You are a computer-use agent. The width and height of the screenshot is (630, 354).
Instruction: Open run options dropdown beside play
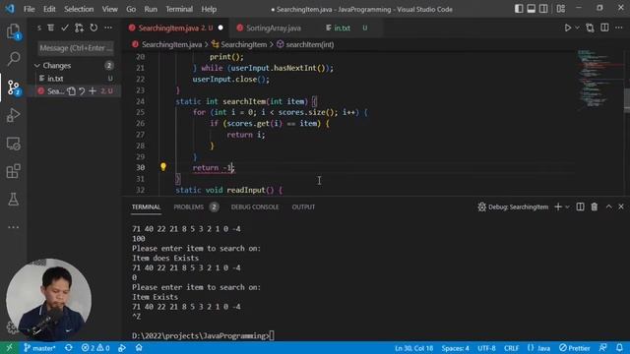click(x=578, y=28)
